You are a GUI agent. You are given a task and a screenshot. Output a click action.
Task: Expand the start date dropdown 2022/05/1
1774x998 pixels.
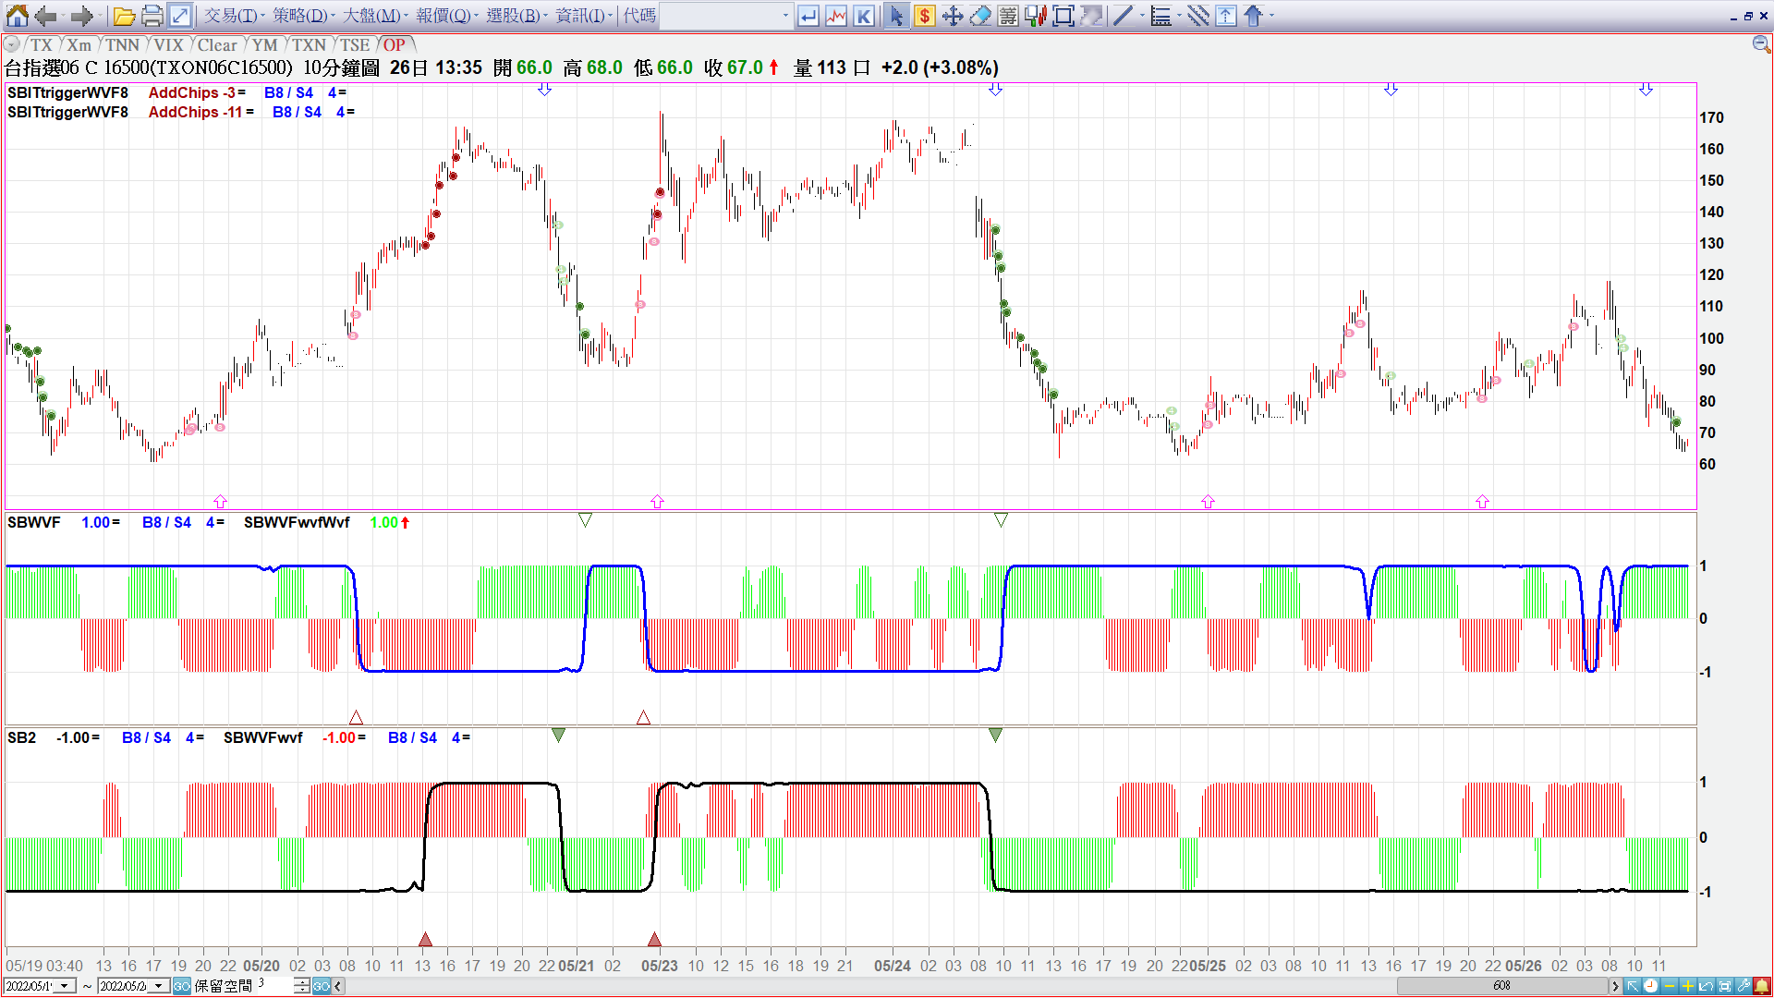[x=65, y=986]
